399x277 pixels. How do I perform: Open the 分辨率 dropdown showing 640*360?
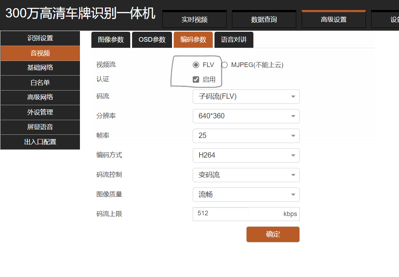point(246,116)
